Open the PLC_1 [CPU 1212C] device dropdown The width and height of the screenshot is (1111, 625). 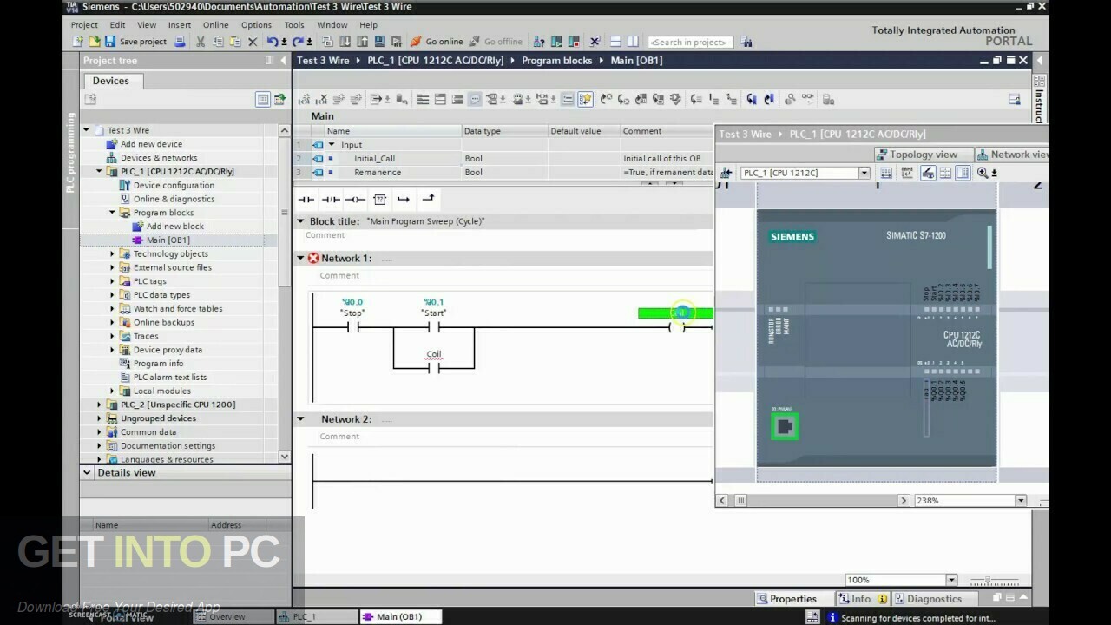[864, 173]
